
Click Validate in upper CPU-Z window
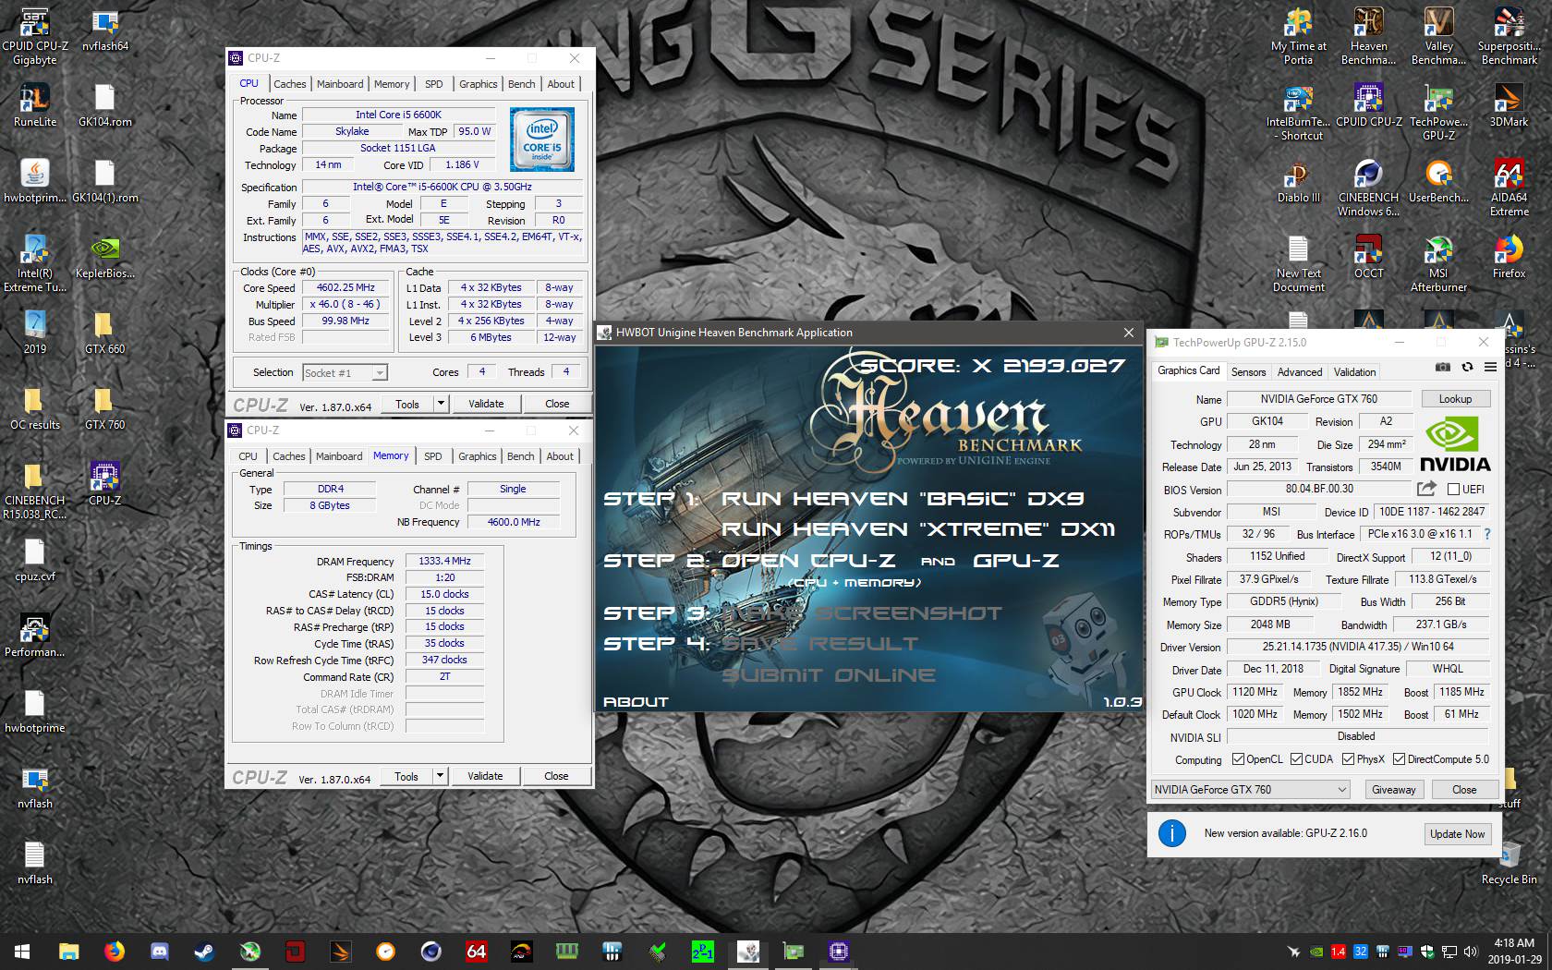486,404
